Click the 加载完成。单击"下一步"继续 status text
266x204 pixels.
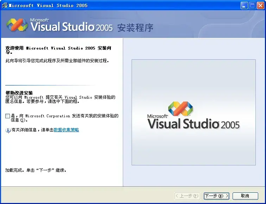[36, 170]
